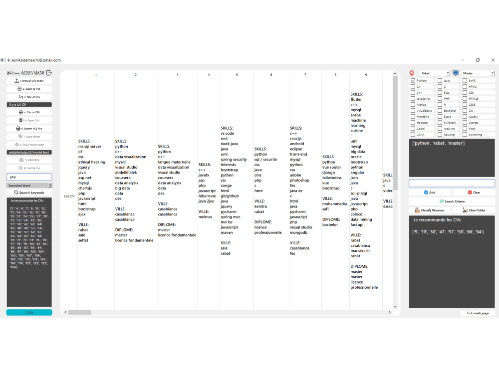
Task: Start the 9. PROCESS gear button
Action: click(x=29, y=160)
